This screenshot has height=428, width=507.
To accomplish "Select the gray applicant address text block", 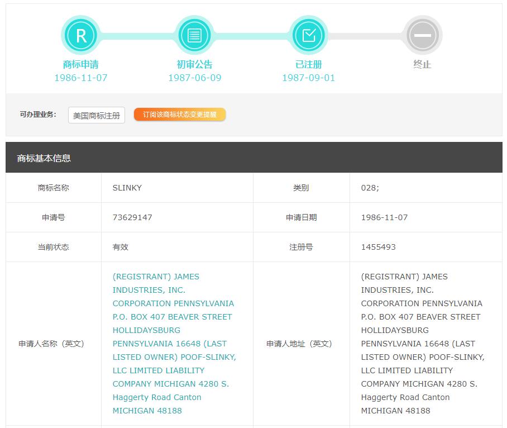I will click(423, 344).
